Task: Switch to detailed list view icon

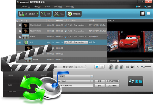Action: point(142,14)
